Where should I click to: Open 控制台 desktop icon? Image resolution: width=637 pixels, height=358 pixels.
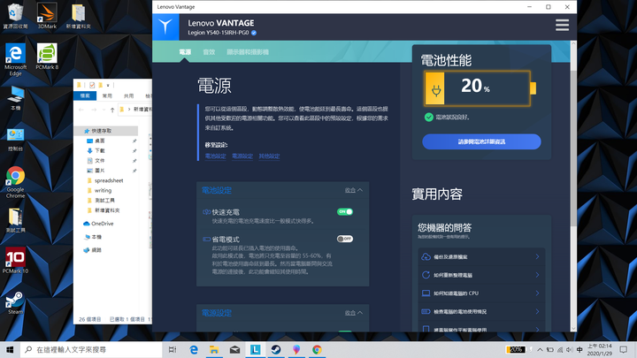click(15, 140)
